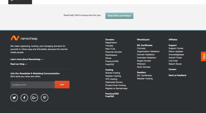Click Chat with a Live Person button
This screenshot has height=113, width=206.
(x=119, y=16)
